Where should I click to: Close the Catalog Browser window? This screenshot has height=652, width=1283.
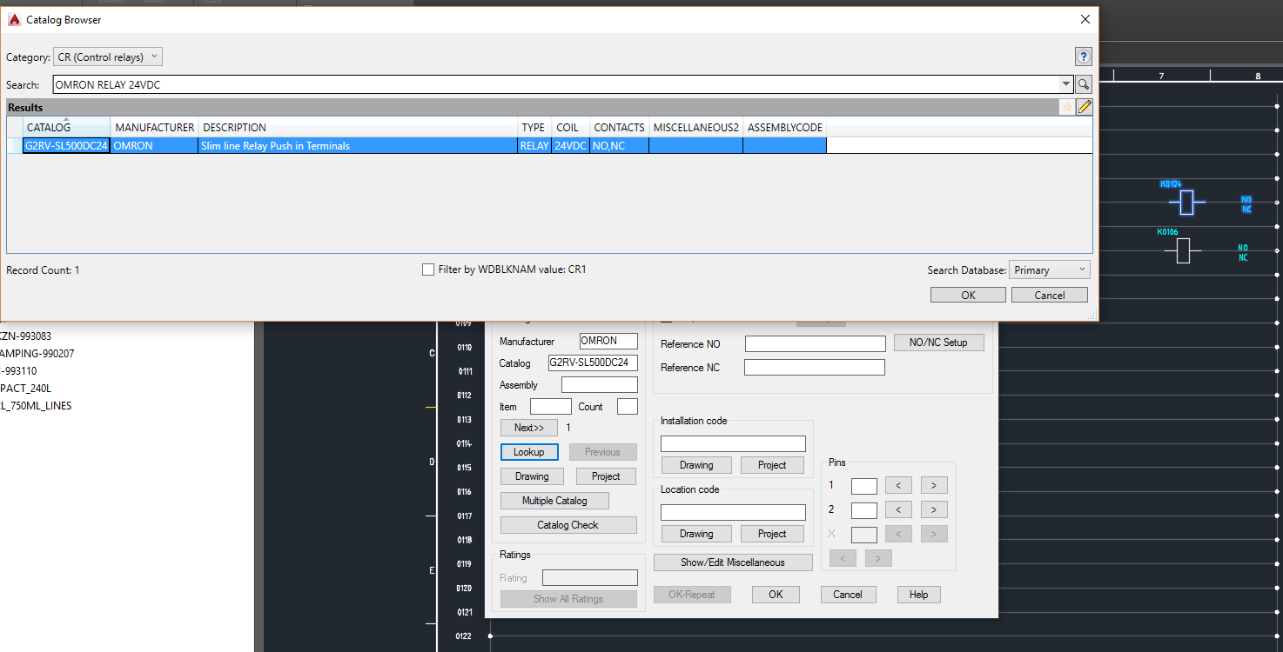(x=1085, y=19)
